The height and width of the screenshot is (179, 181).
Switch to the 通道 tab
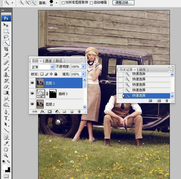[48, 61]
